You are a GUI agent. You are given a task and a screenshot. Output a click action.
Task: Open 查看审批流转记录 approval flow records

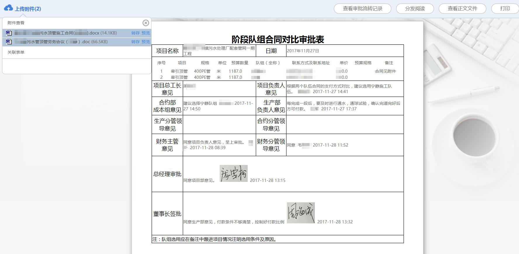[x=362, y=8]
